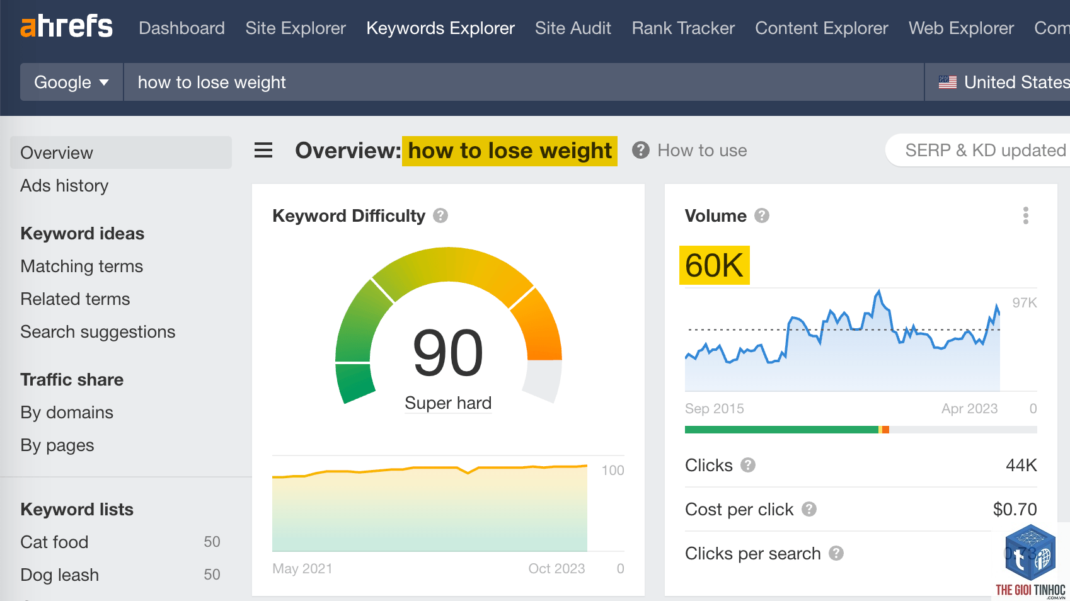Open Matching terms keyword ideas

pyautogui.click(x=82, y=266)
